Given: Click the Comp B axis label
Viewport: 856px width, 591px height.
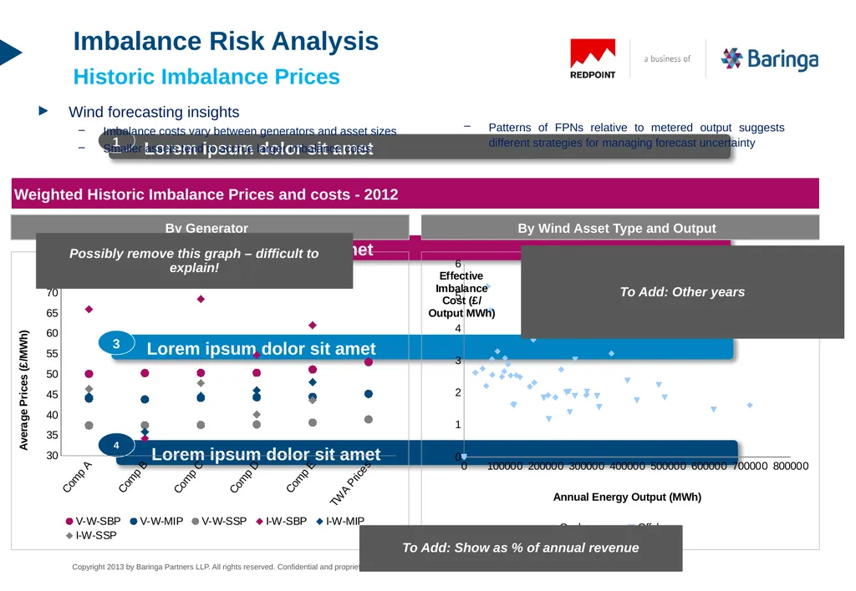Looking at the screenshot, I should tap(133, 477).
